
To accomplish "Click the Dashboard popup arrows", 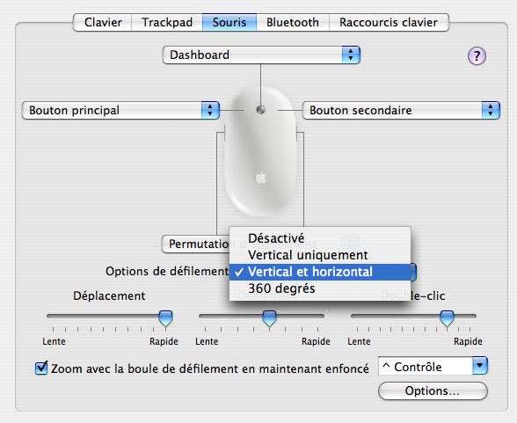I will click(351, 55).
